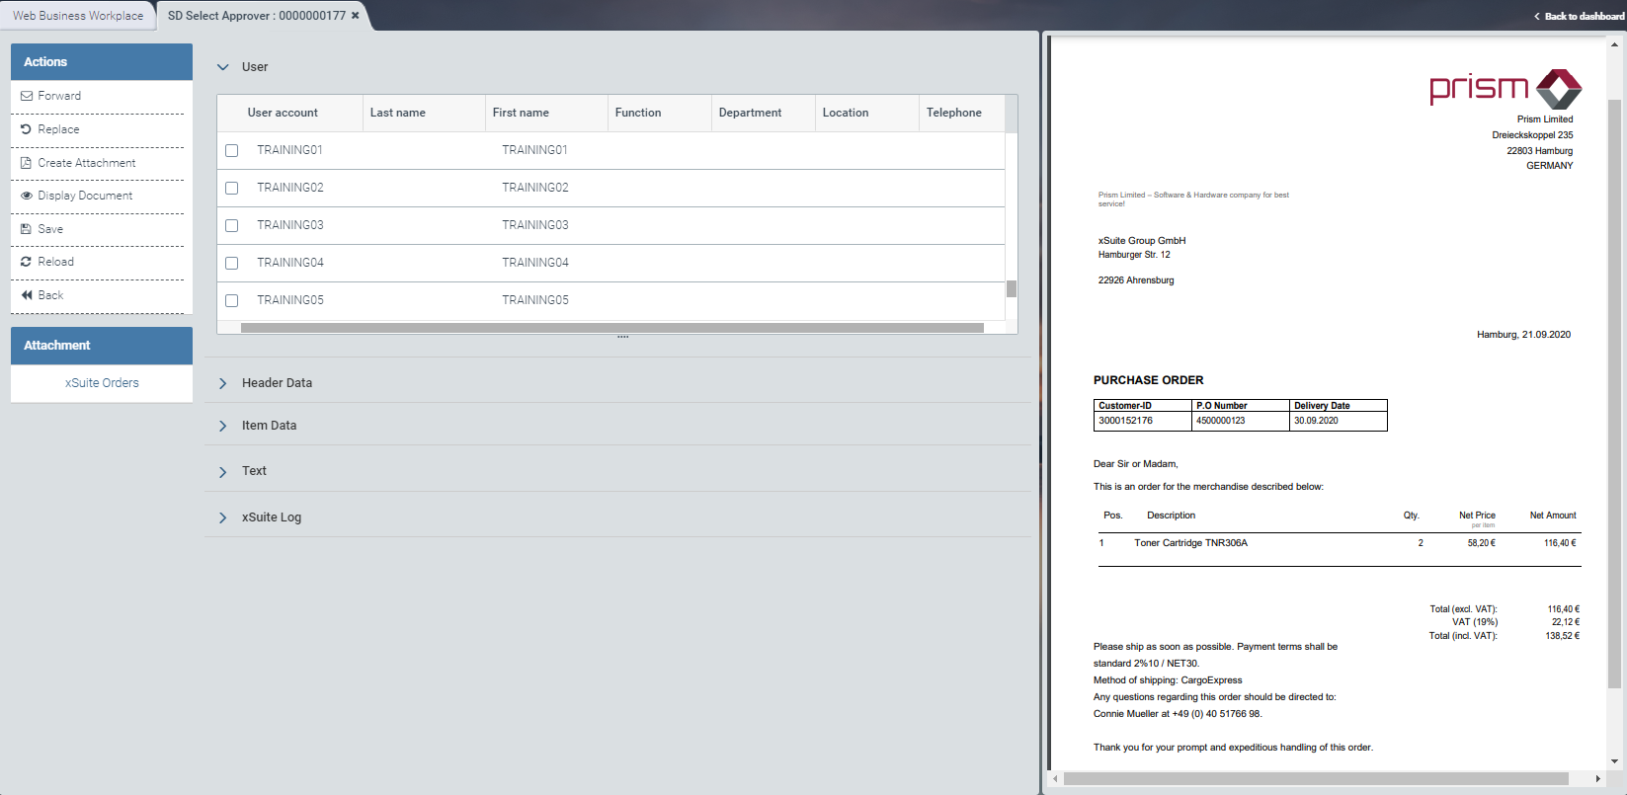Check the box for TRAINING01
The image size is (1627, 795).
point(232,150)
